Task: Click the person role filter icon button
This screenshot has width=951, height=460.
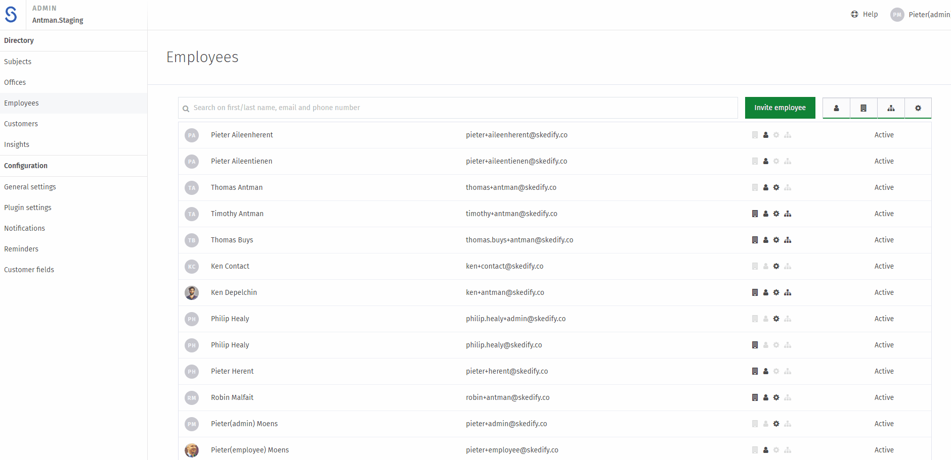Action: click(x=836, y=108)
